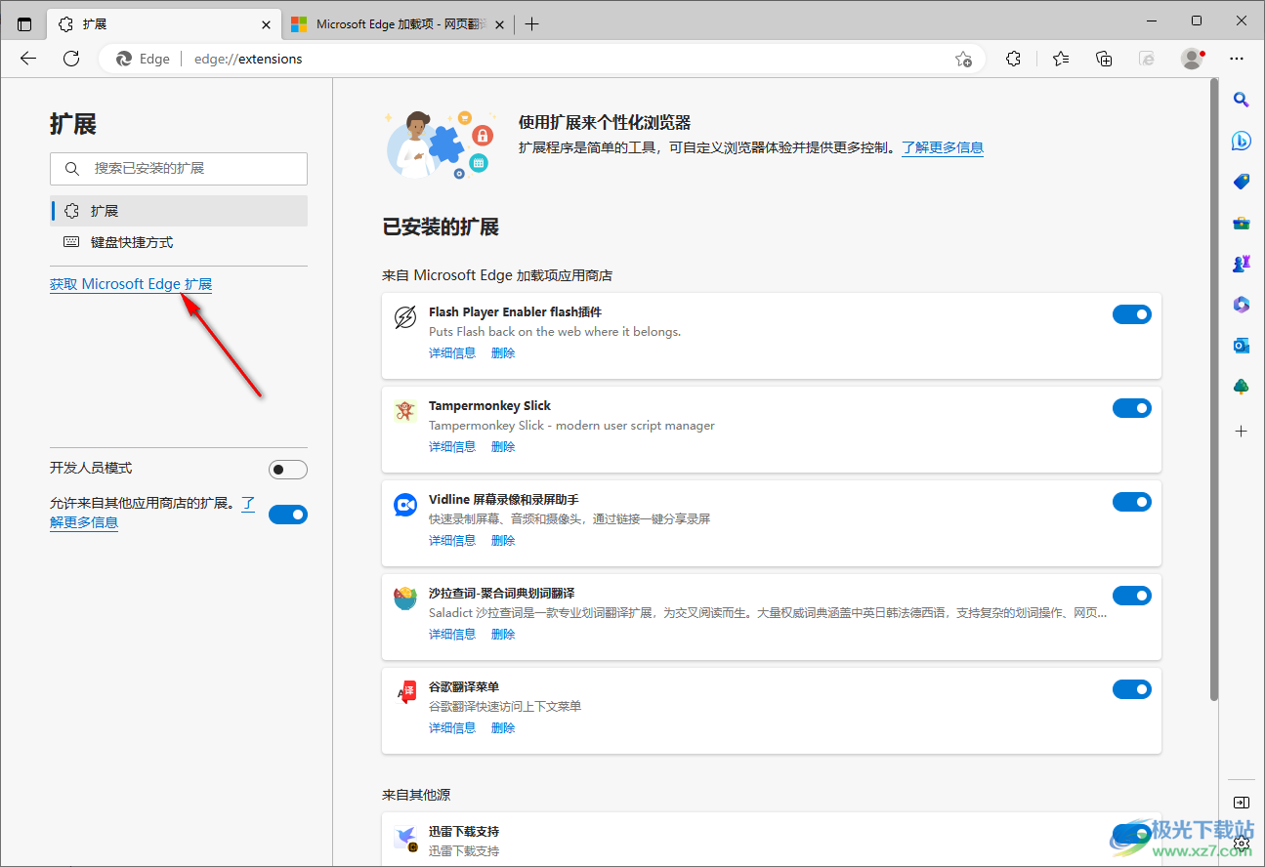Click the page vertical scrollbar
The height and width of the screenshot is (867, 1265).
(x=1214, y=391)
